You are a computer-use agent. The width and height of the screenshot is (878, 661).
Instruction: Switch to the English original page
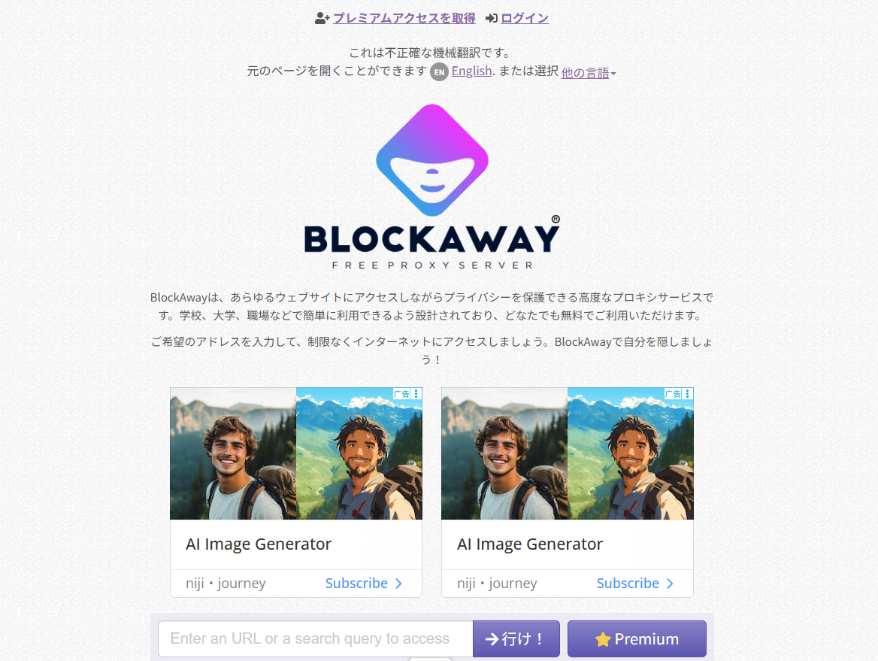(x=471, y=71)
